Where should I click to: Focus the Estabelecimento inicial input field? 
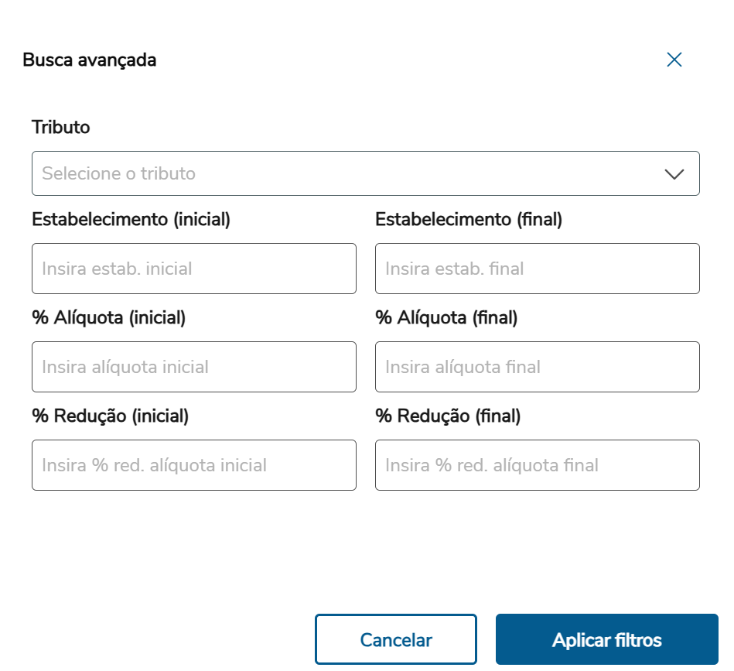coord(193,269)
